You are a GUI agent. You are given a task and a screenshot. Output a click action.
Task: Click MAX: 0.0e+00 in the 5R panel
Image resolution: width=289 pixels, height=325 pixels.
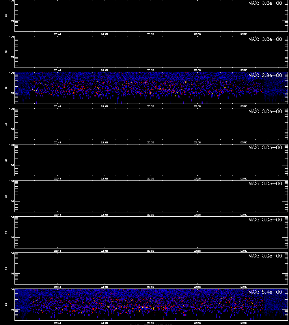(x=265, y=147)
